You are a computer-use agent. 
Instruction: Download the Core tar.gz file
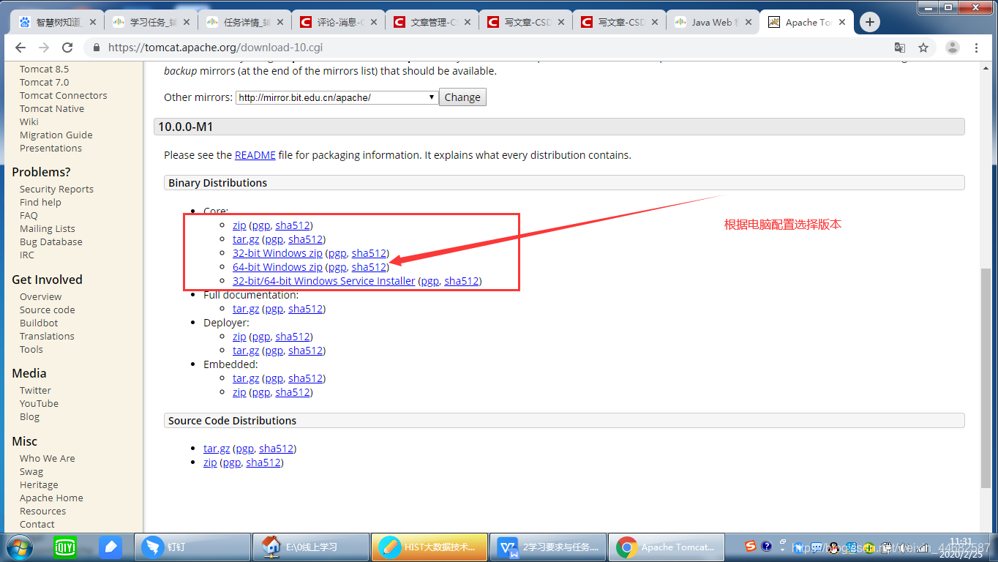(246, 239)
